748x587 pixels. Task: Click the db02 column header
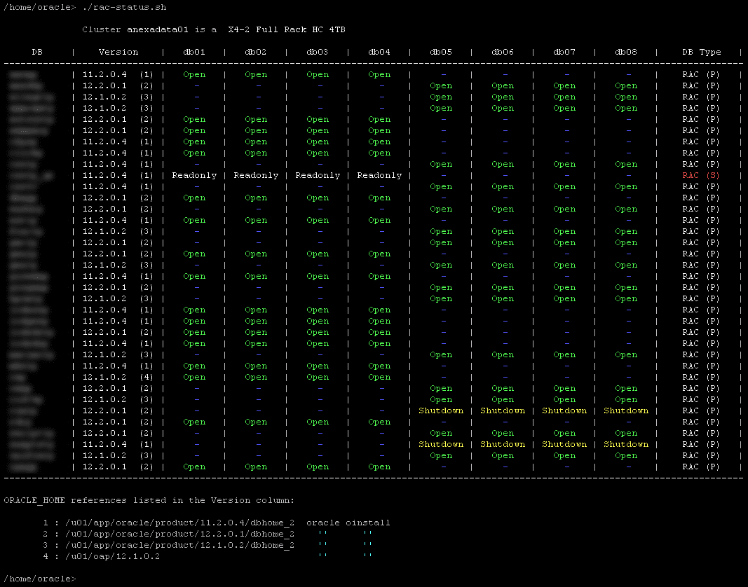pyautogui.click(x=256, y=52)
